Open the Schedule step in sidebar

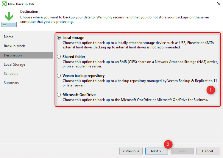[11, 74]
